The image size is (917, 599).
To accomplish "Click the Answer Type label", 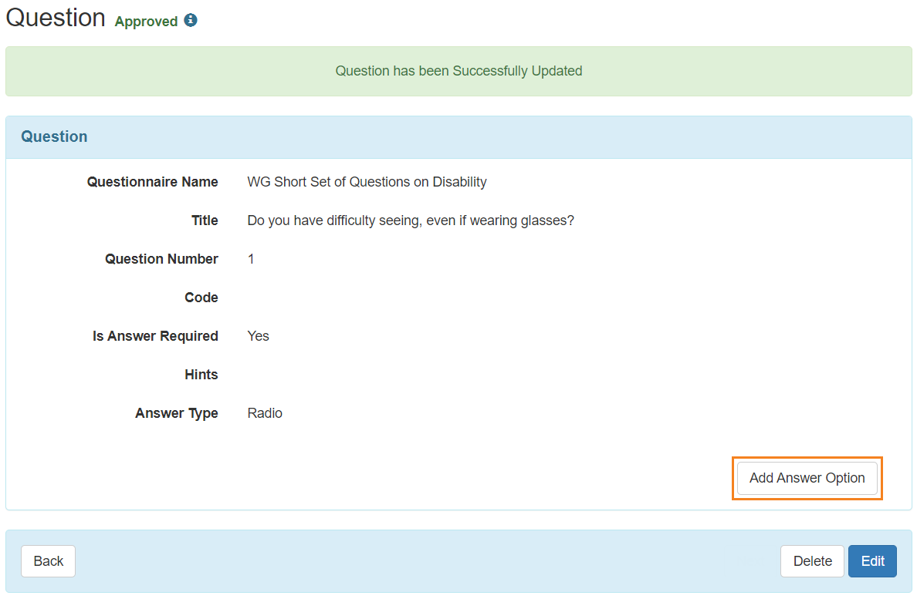I will coord(177,413).
